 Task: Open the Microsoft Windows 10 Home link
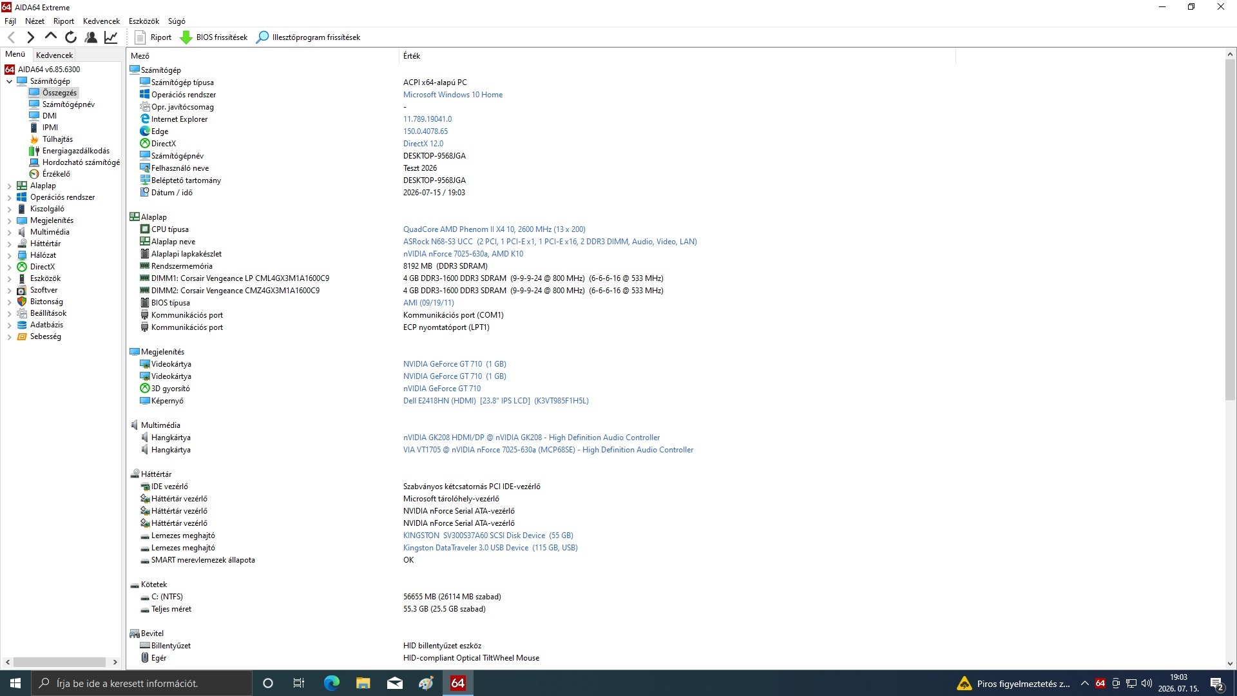[453, 95]
